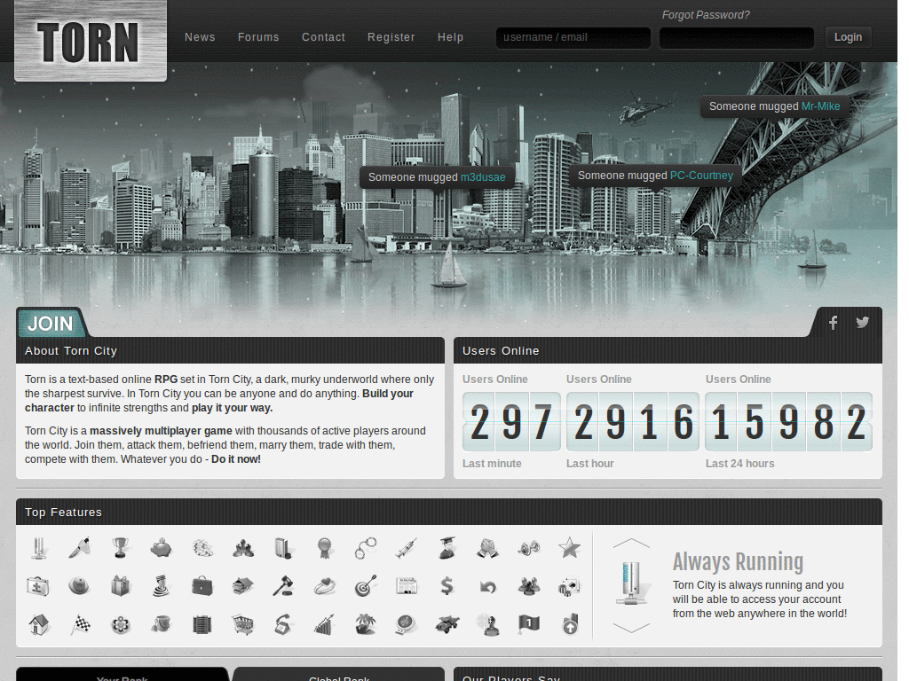Select the dumbbells feature icon
The height and width of the screenshot is (681, 909).
click(x=529, y=548)
